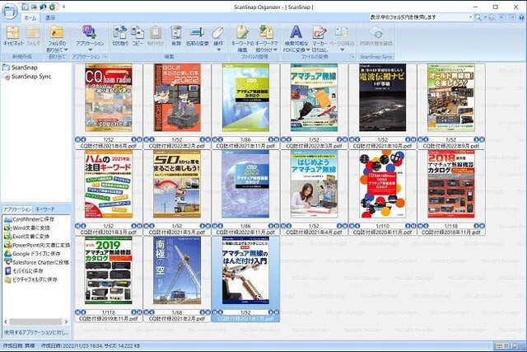Cut selected file with 切り取り
This screenshot has width=527, height=352.
tap(120, 36)
